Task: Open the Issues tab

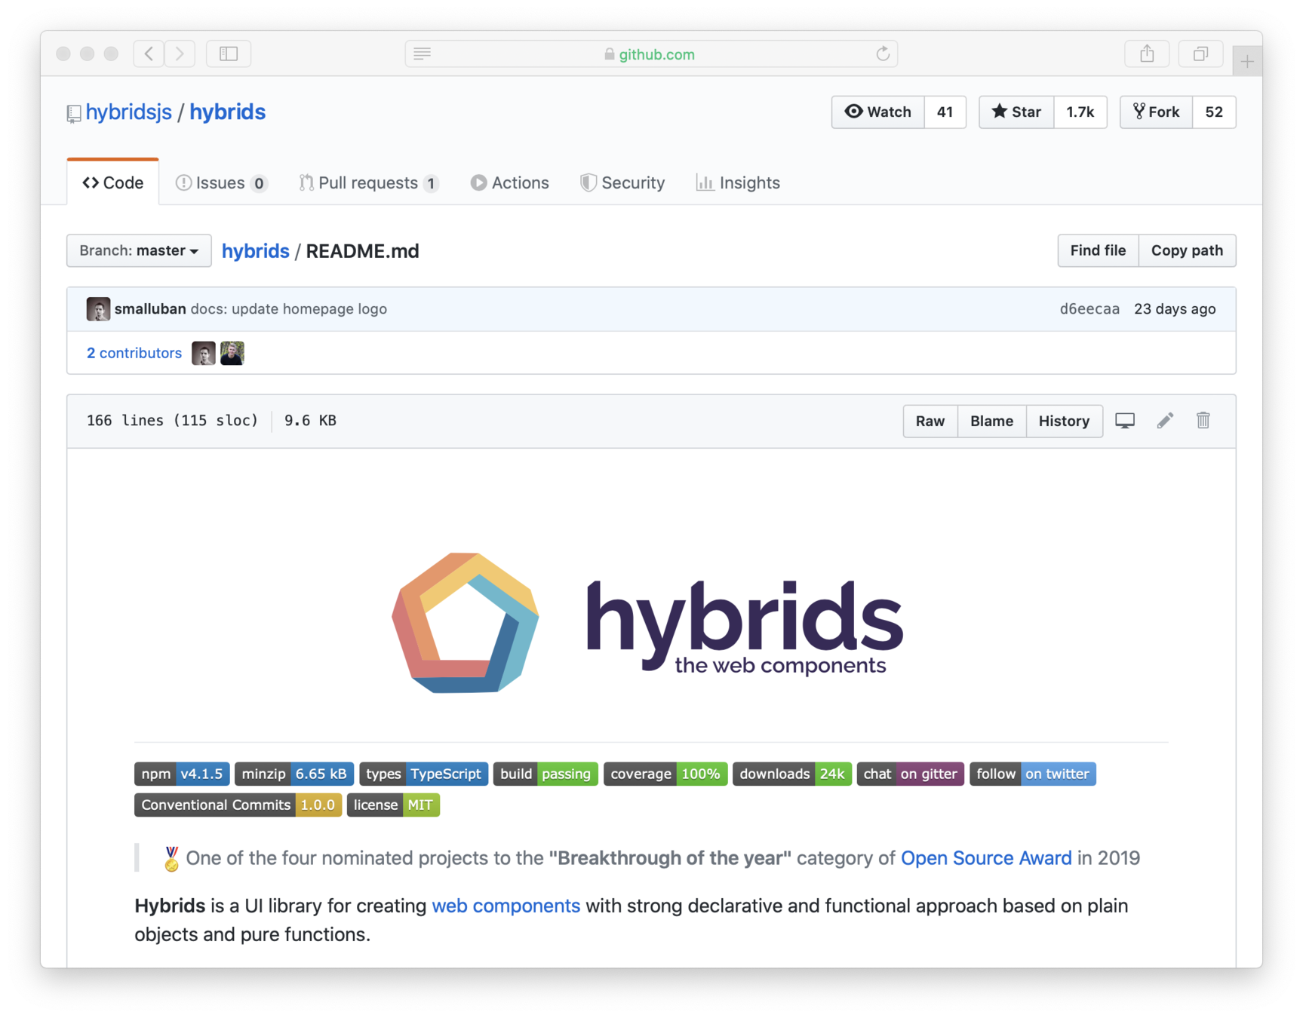Action: click(x=221, y=182)
